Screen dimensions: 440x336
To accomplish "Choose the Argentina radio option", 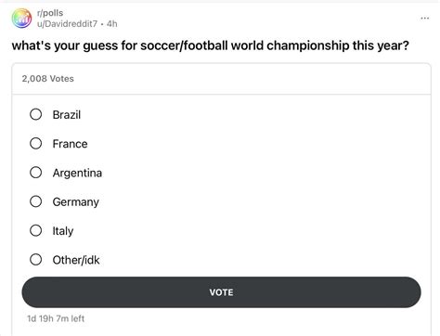I will pos(36,173).
